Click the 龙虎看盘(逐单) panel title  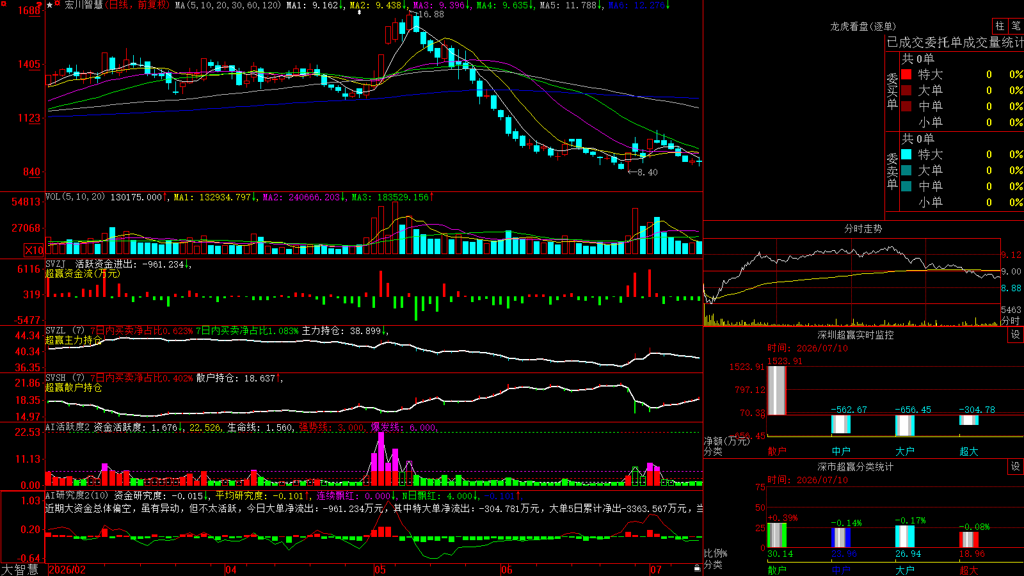[x=863, y=26]
